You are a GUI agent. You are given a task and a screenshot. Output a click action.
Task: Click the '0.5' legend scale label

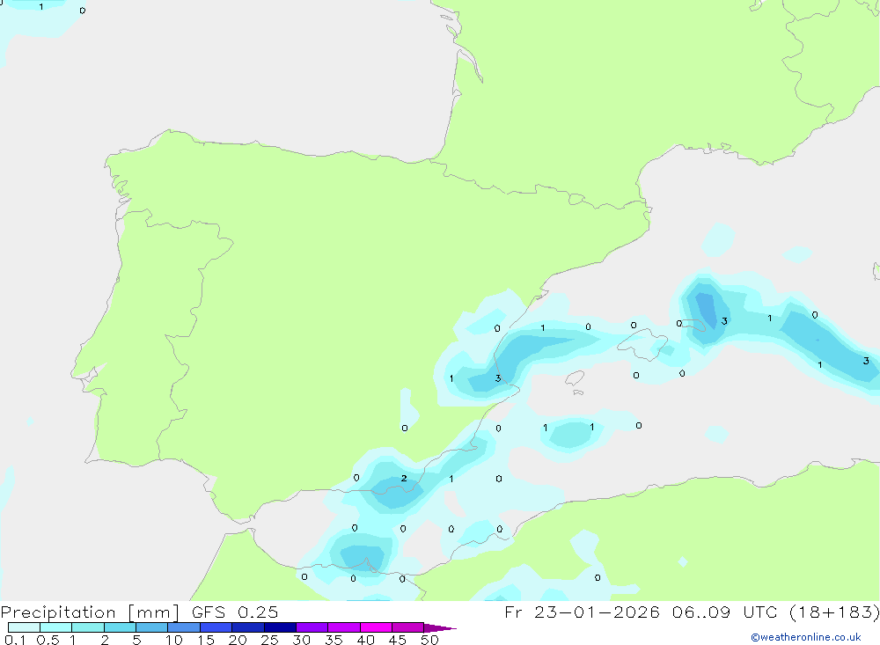click(x=48, y=640)
